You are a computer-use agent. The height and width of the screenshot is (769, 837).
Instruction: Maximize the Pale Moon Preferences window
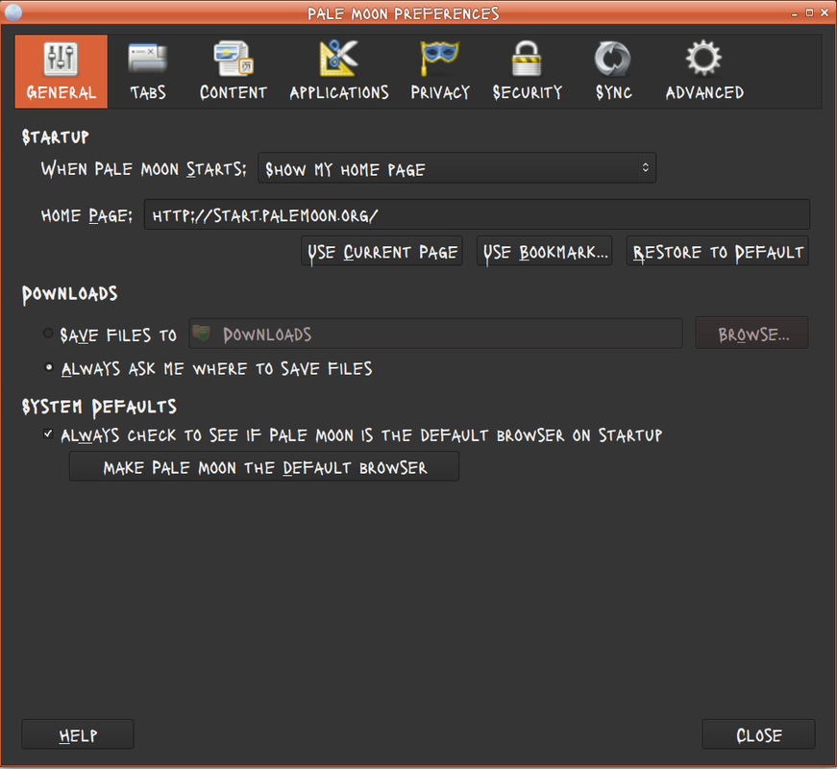(x=809, y=12)
